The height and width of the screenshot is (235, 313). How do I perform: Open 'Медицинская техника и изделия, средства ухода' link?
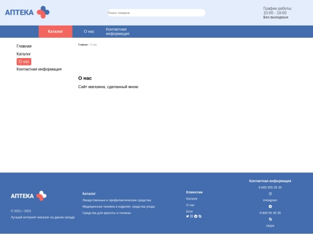click(x=119, y=207)
